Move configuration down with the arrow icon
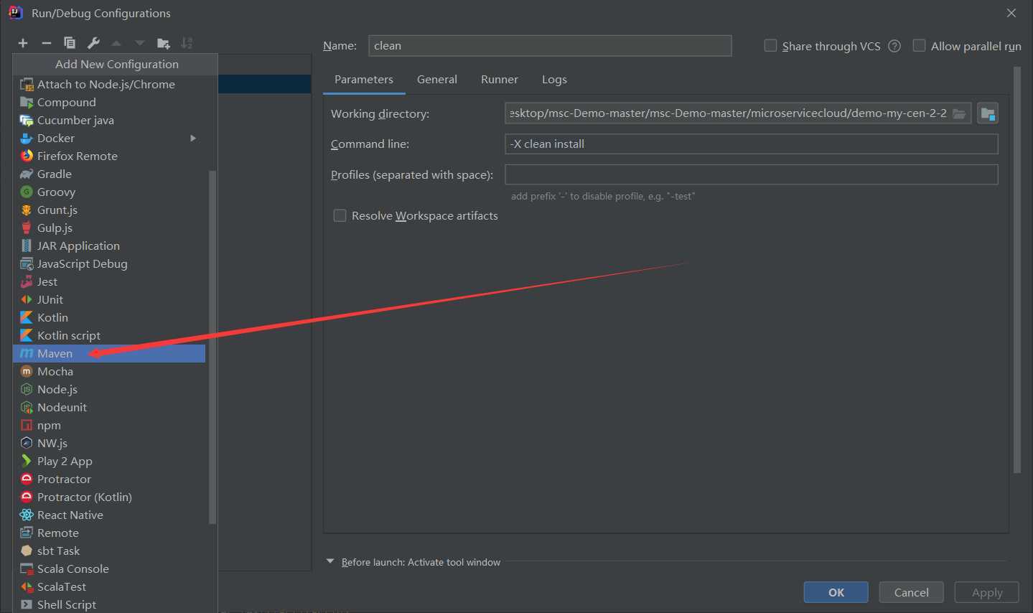 coord(140,43)
